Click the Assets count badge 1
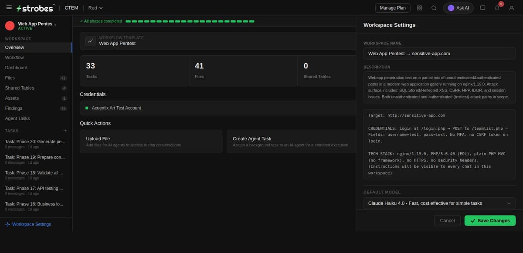This screenshot has height=253, width=523. tap(65, 98)
